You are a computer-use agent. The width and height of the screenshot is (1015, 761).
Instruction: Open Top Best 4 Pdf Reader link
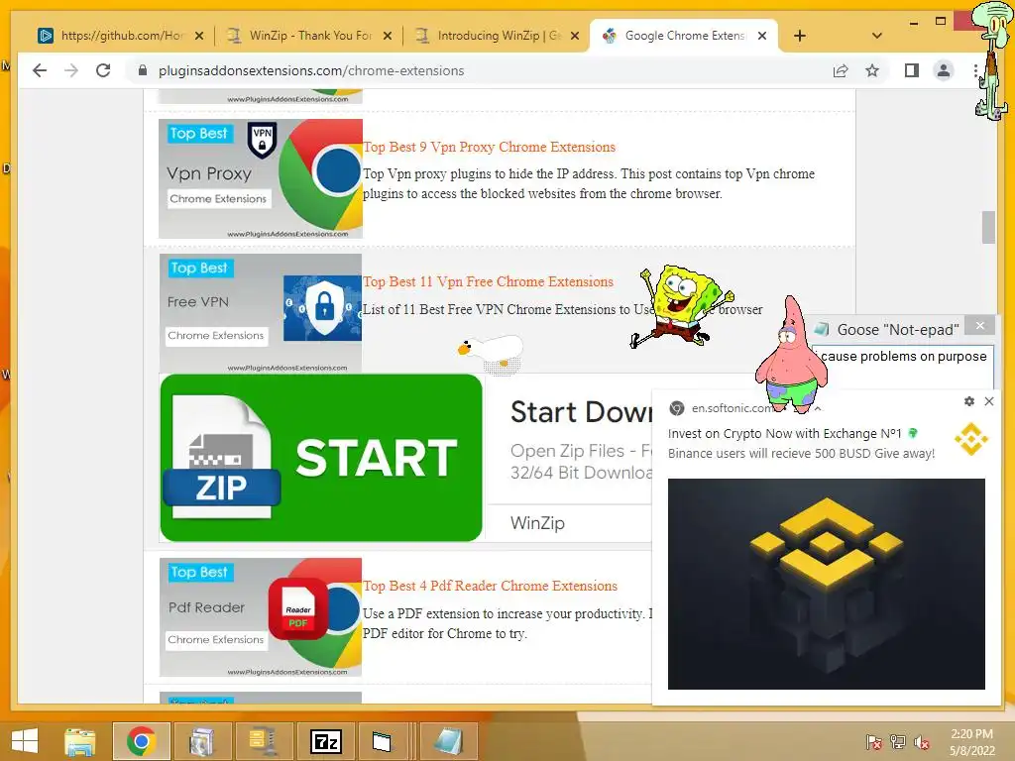pyautogui.click(x=490, y=586)
